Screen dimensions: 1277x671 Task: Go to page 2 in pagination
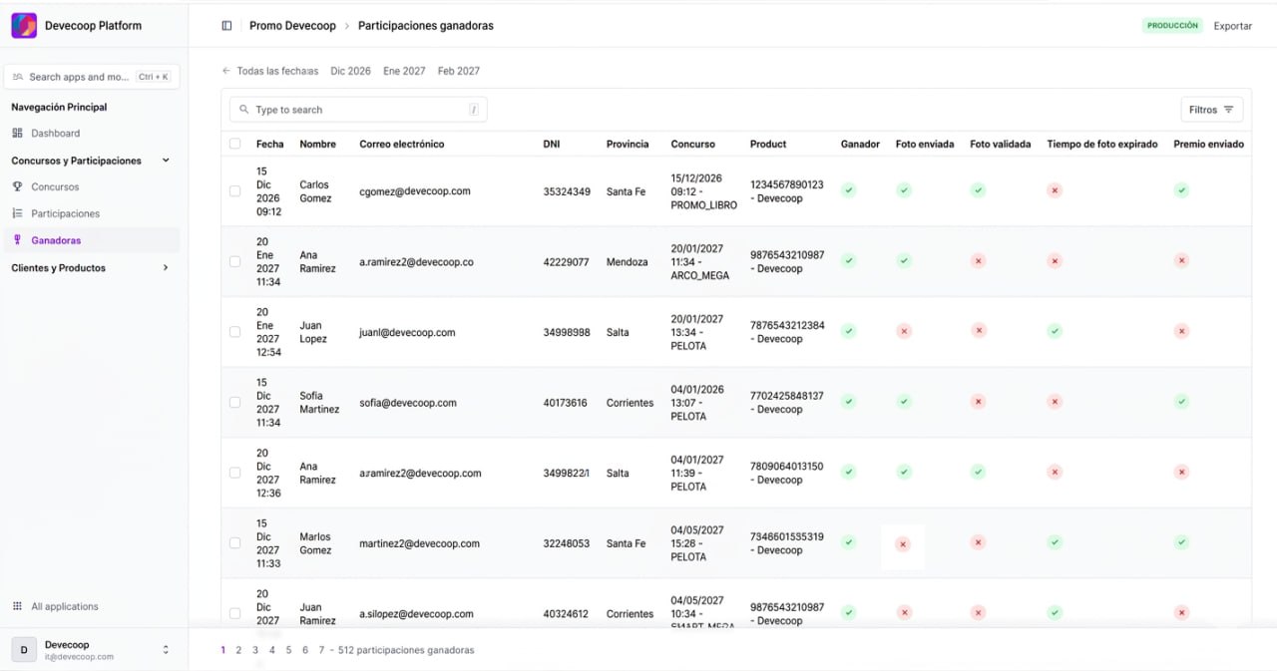(238, 650)
